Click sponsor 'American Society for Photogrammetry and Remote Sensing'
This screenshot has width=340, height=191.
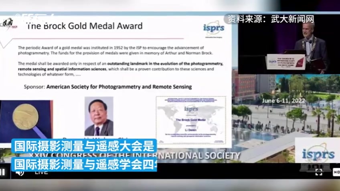tap(119, 87)
